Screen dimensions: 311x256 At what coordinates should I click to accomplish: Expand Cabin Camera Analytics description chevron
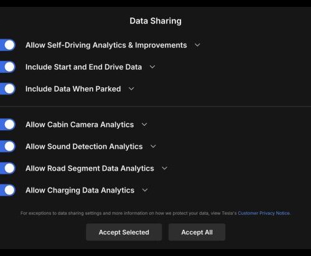click(x=144, y=125)
